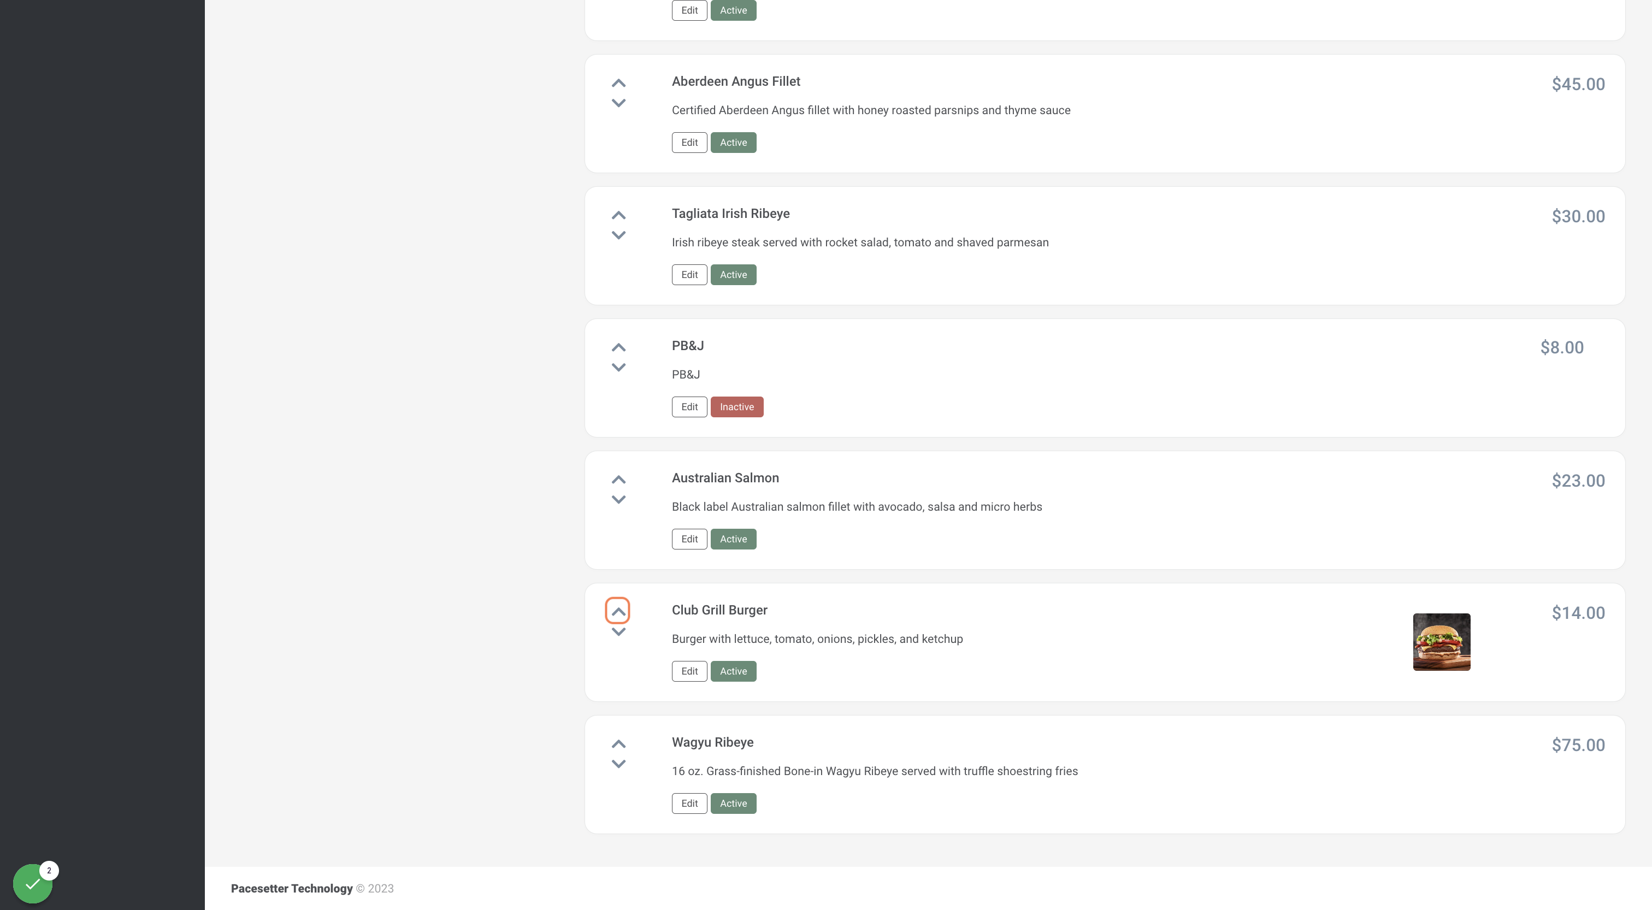This screenshot has width=1652, height=910.
Task: Click the down arrow for PB&J
Action: pyautogui.click(x=618, y=368)
